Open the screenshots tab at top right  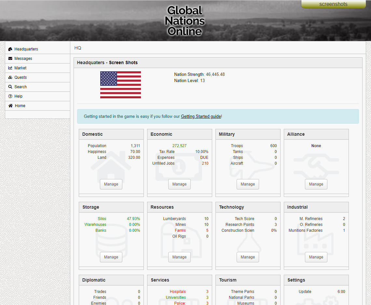pyautogui.click(x=333, y=4)
